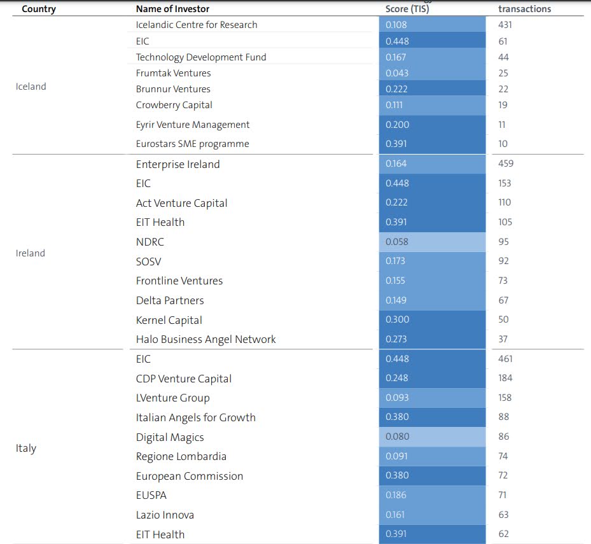Click the 0.273 score cell
591x544 pixels.
click(x=433, y=339)
